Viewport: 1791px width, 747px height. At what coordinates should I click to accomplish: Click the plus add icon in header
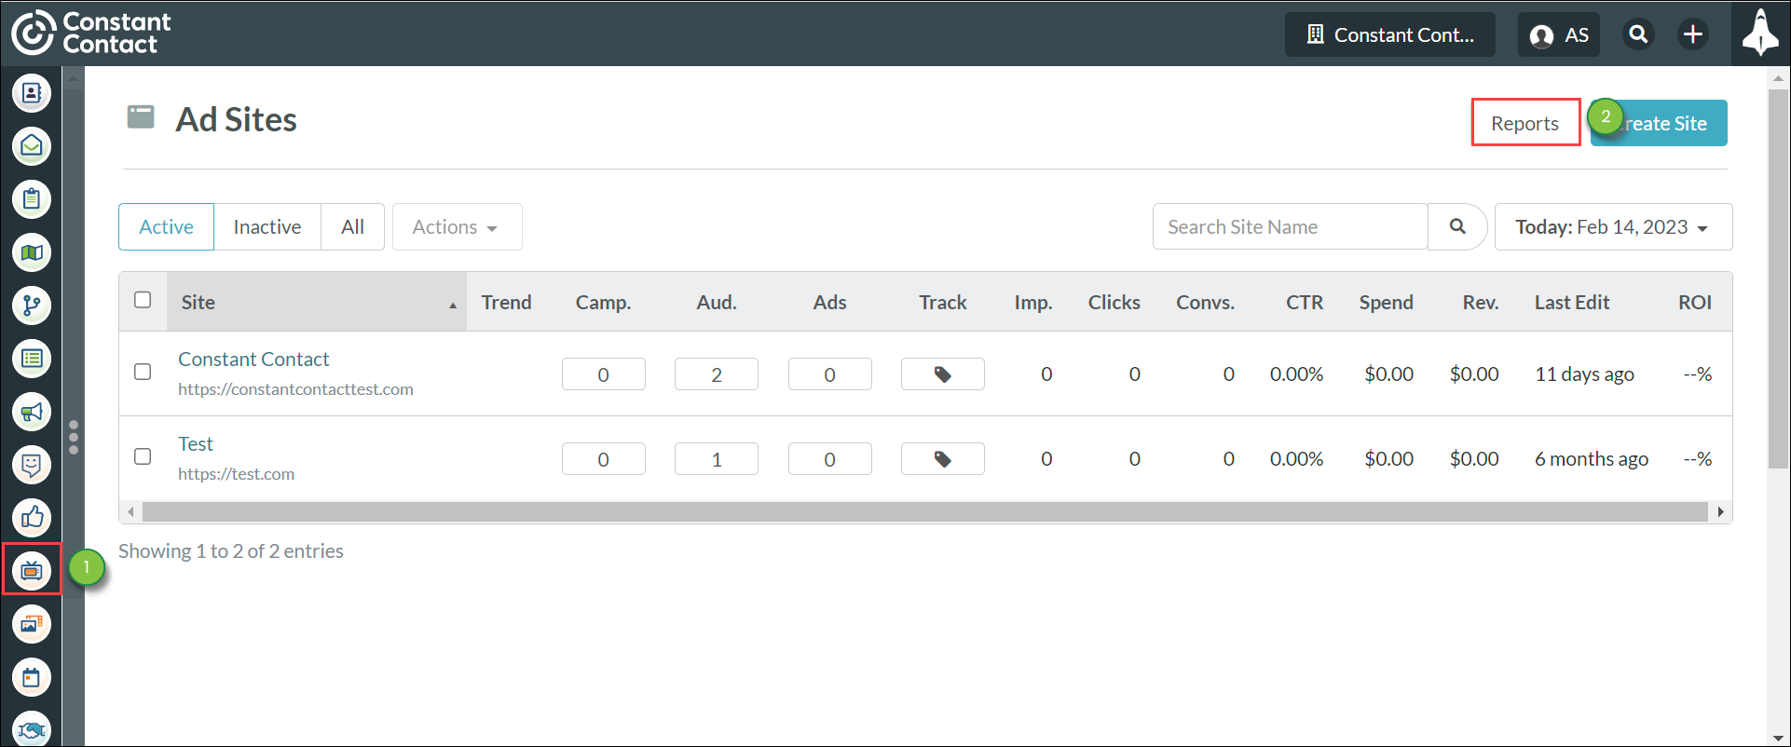[x=1693, y=34]
